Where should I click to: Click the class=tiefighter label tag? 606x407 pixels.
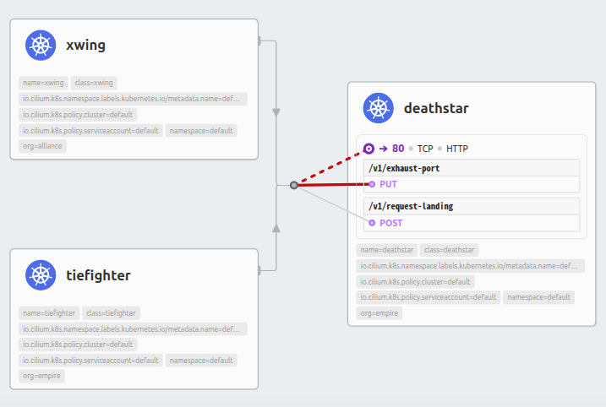(111, 312)
